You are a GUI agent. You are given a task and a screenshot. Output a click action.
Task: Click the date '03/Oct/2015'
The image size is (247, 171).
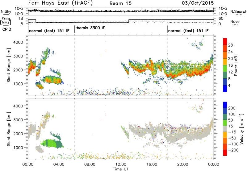198,3
